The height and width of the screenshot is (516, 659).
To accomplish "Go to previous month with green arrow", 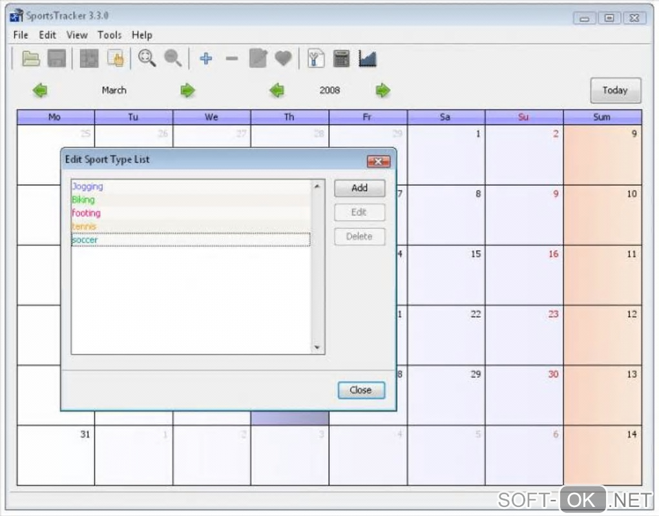I will pos(40,90).
